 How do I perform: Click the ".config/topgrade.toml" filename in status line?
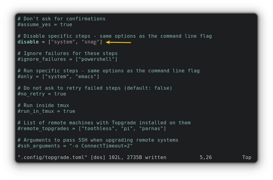pos(51,157)
